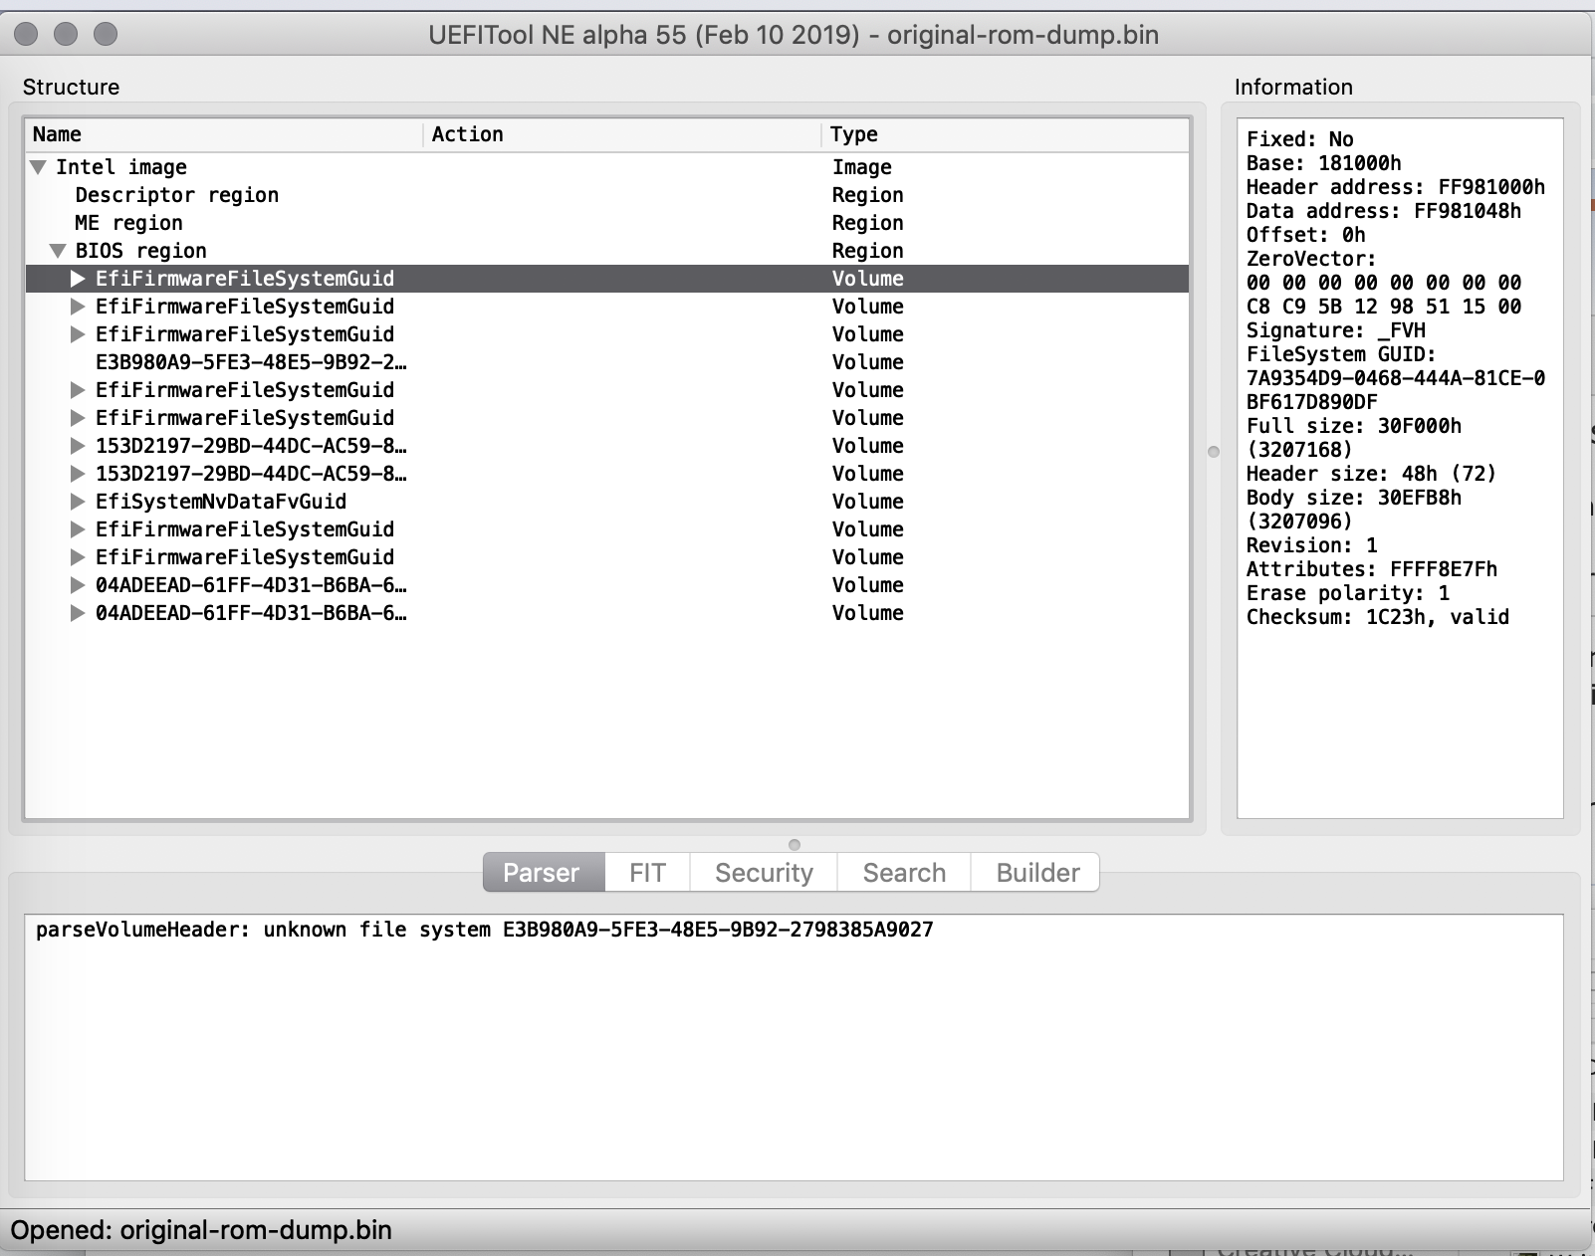The image size is (1595, 1256).
Task: Click the 'Opened: original-rom-dump.bin' status text
Action: tap(201, 1230)
